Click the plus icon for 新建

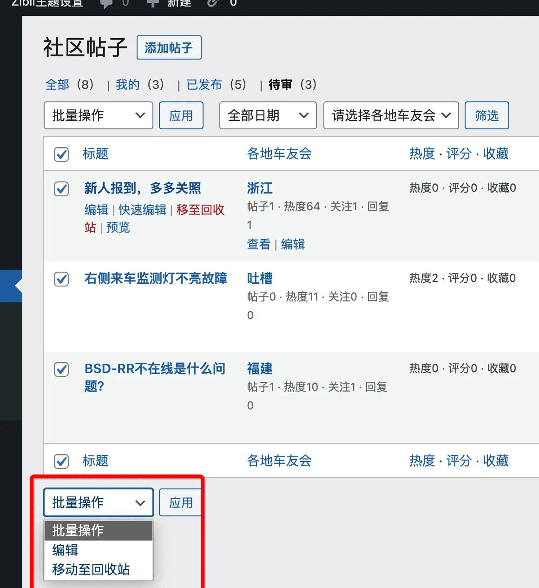pyautogui.click(x=152, y=3)
